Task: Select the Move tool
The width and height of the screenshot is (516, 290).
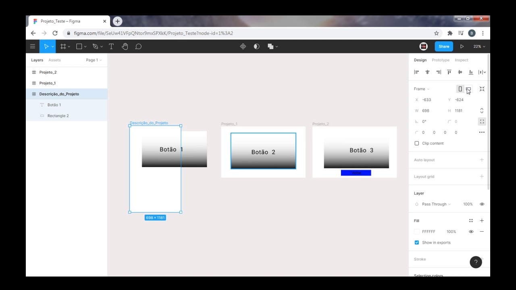Action: (x=46, y=46)
